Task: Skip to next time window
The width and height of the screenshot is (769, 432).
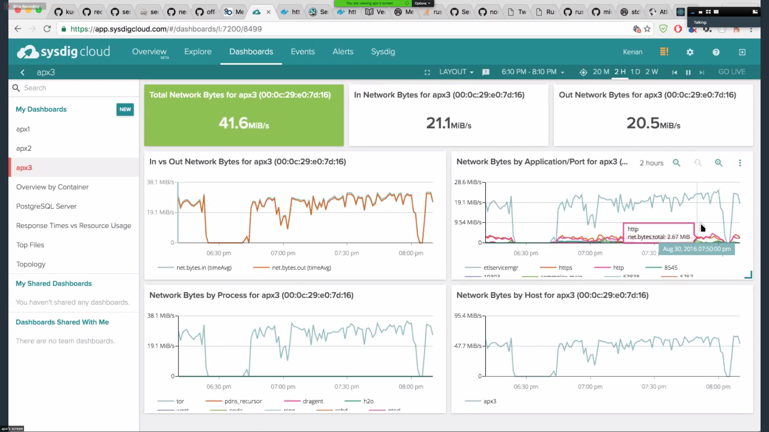Action: [x=702, y=72]
